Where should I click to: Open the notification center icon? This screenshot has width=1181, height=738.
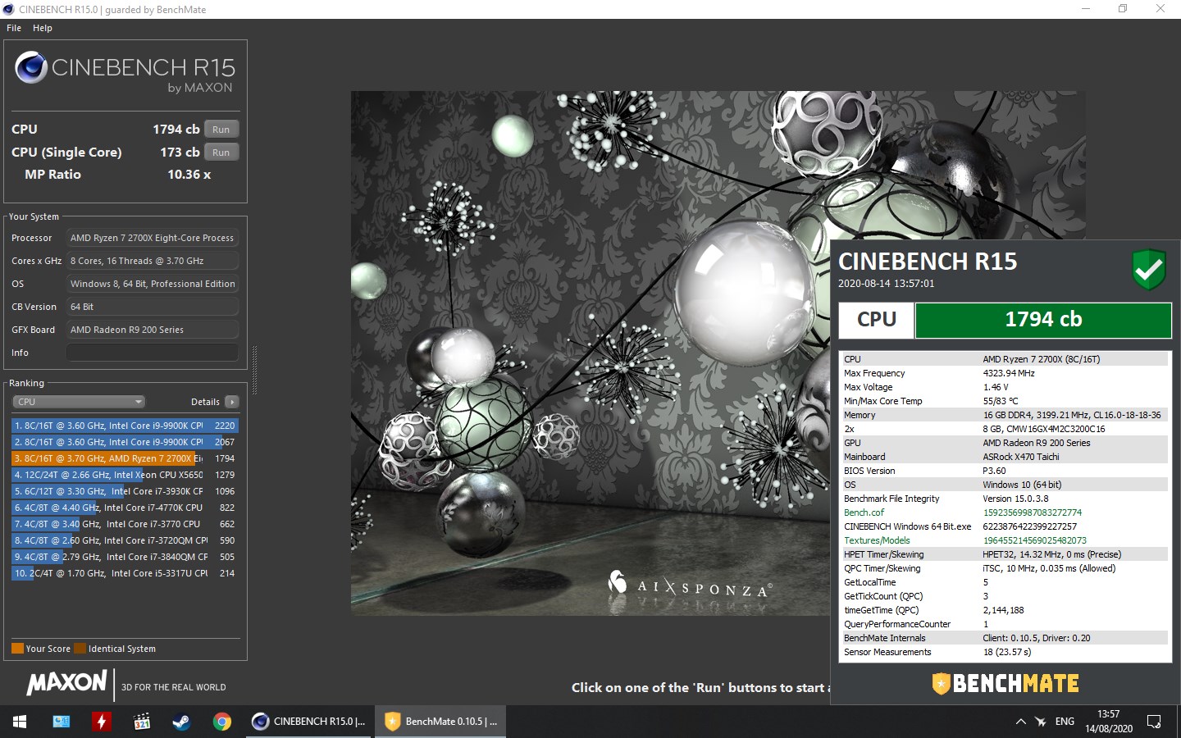point(1154,722)
